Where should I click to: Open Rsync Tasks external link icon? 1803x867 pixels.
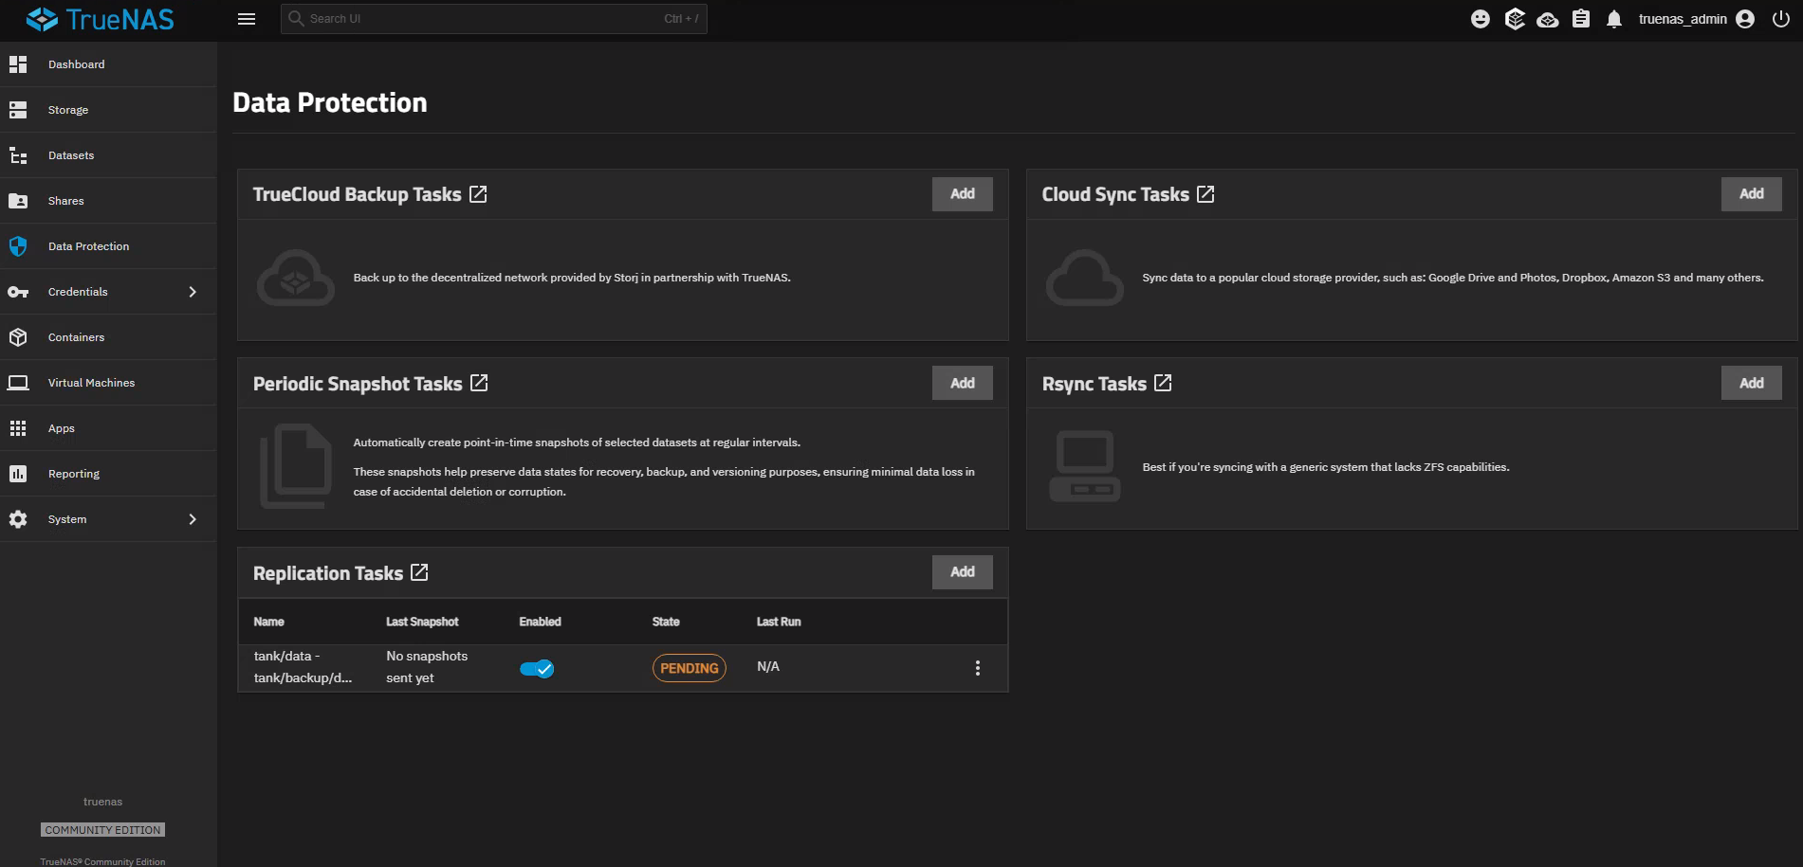(1163, 383)
